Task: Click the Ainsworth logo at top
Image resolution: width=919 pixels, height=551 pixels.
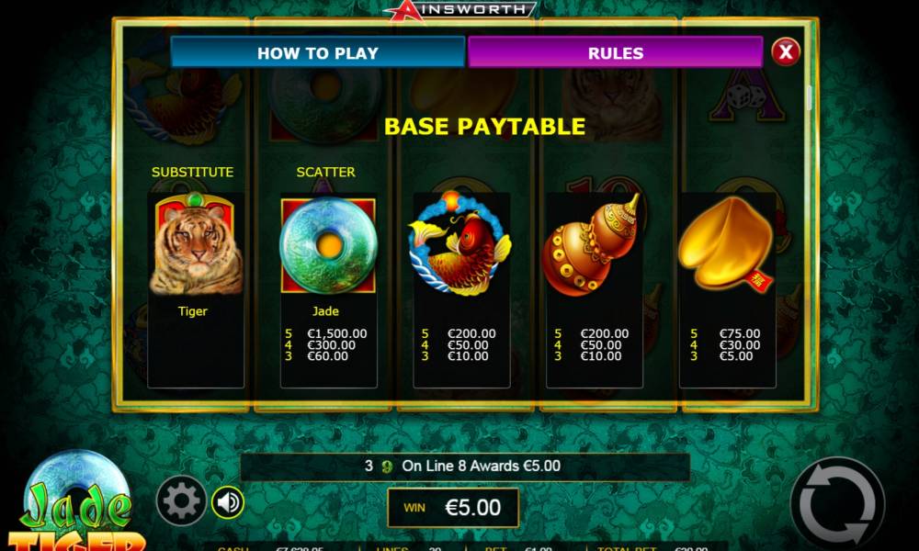Action: coord(460,10)
